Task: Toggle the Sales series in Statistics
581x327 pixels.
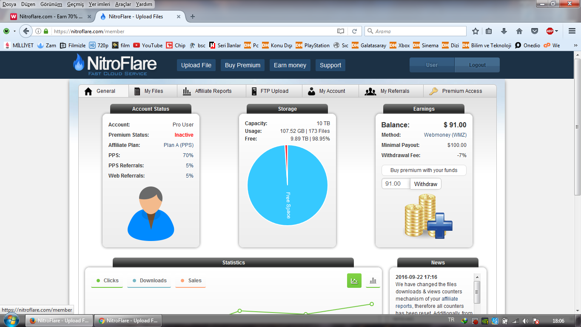Action: pyautogui.click(x=191, y=281)
